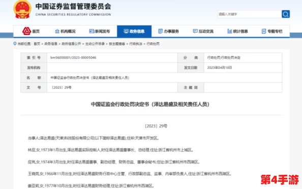The height and width of the screenshot is (189, 302).
Task: Click the 机构概况 building icon
Action: pos(57,31)
